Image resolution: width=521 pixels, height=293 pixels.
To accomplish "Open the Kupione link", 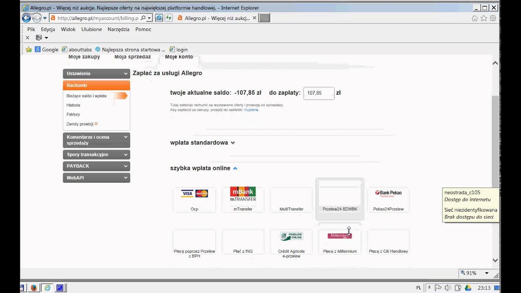I will tap(251, 110).
